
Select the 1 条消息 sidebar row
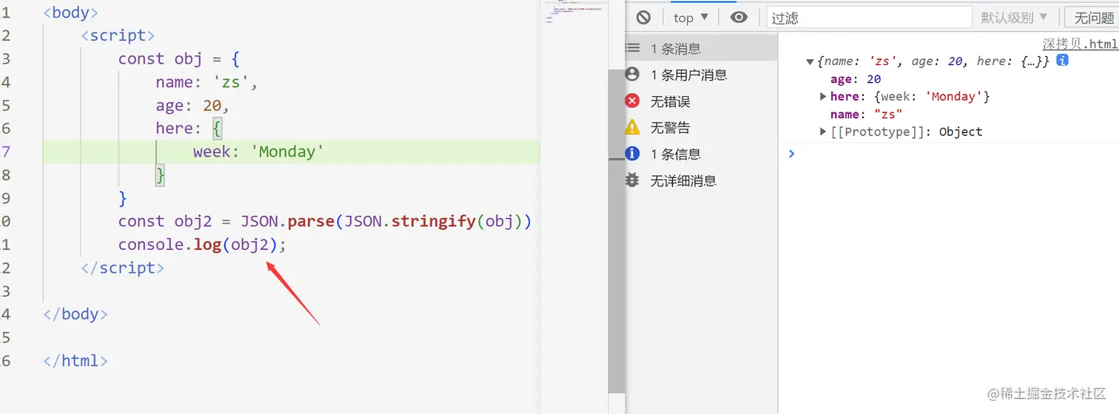(x=702, y=48)
